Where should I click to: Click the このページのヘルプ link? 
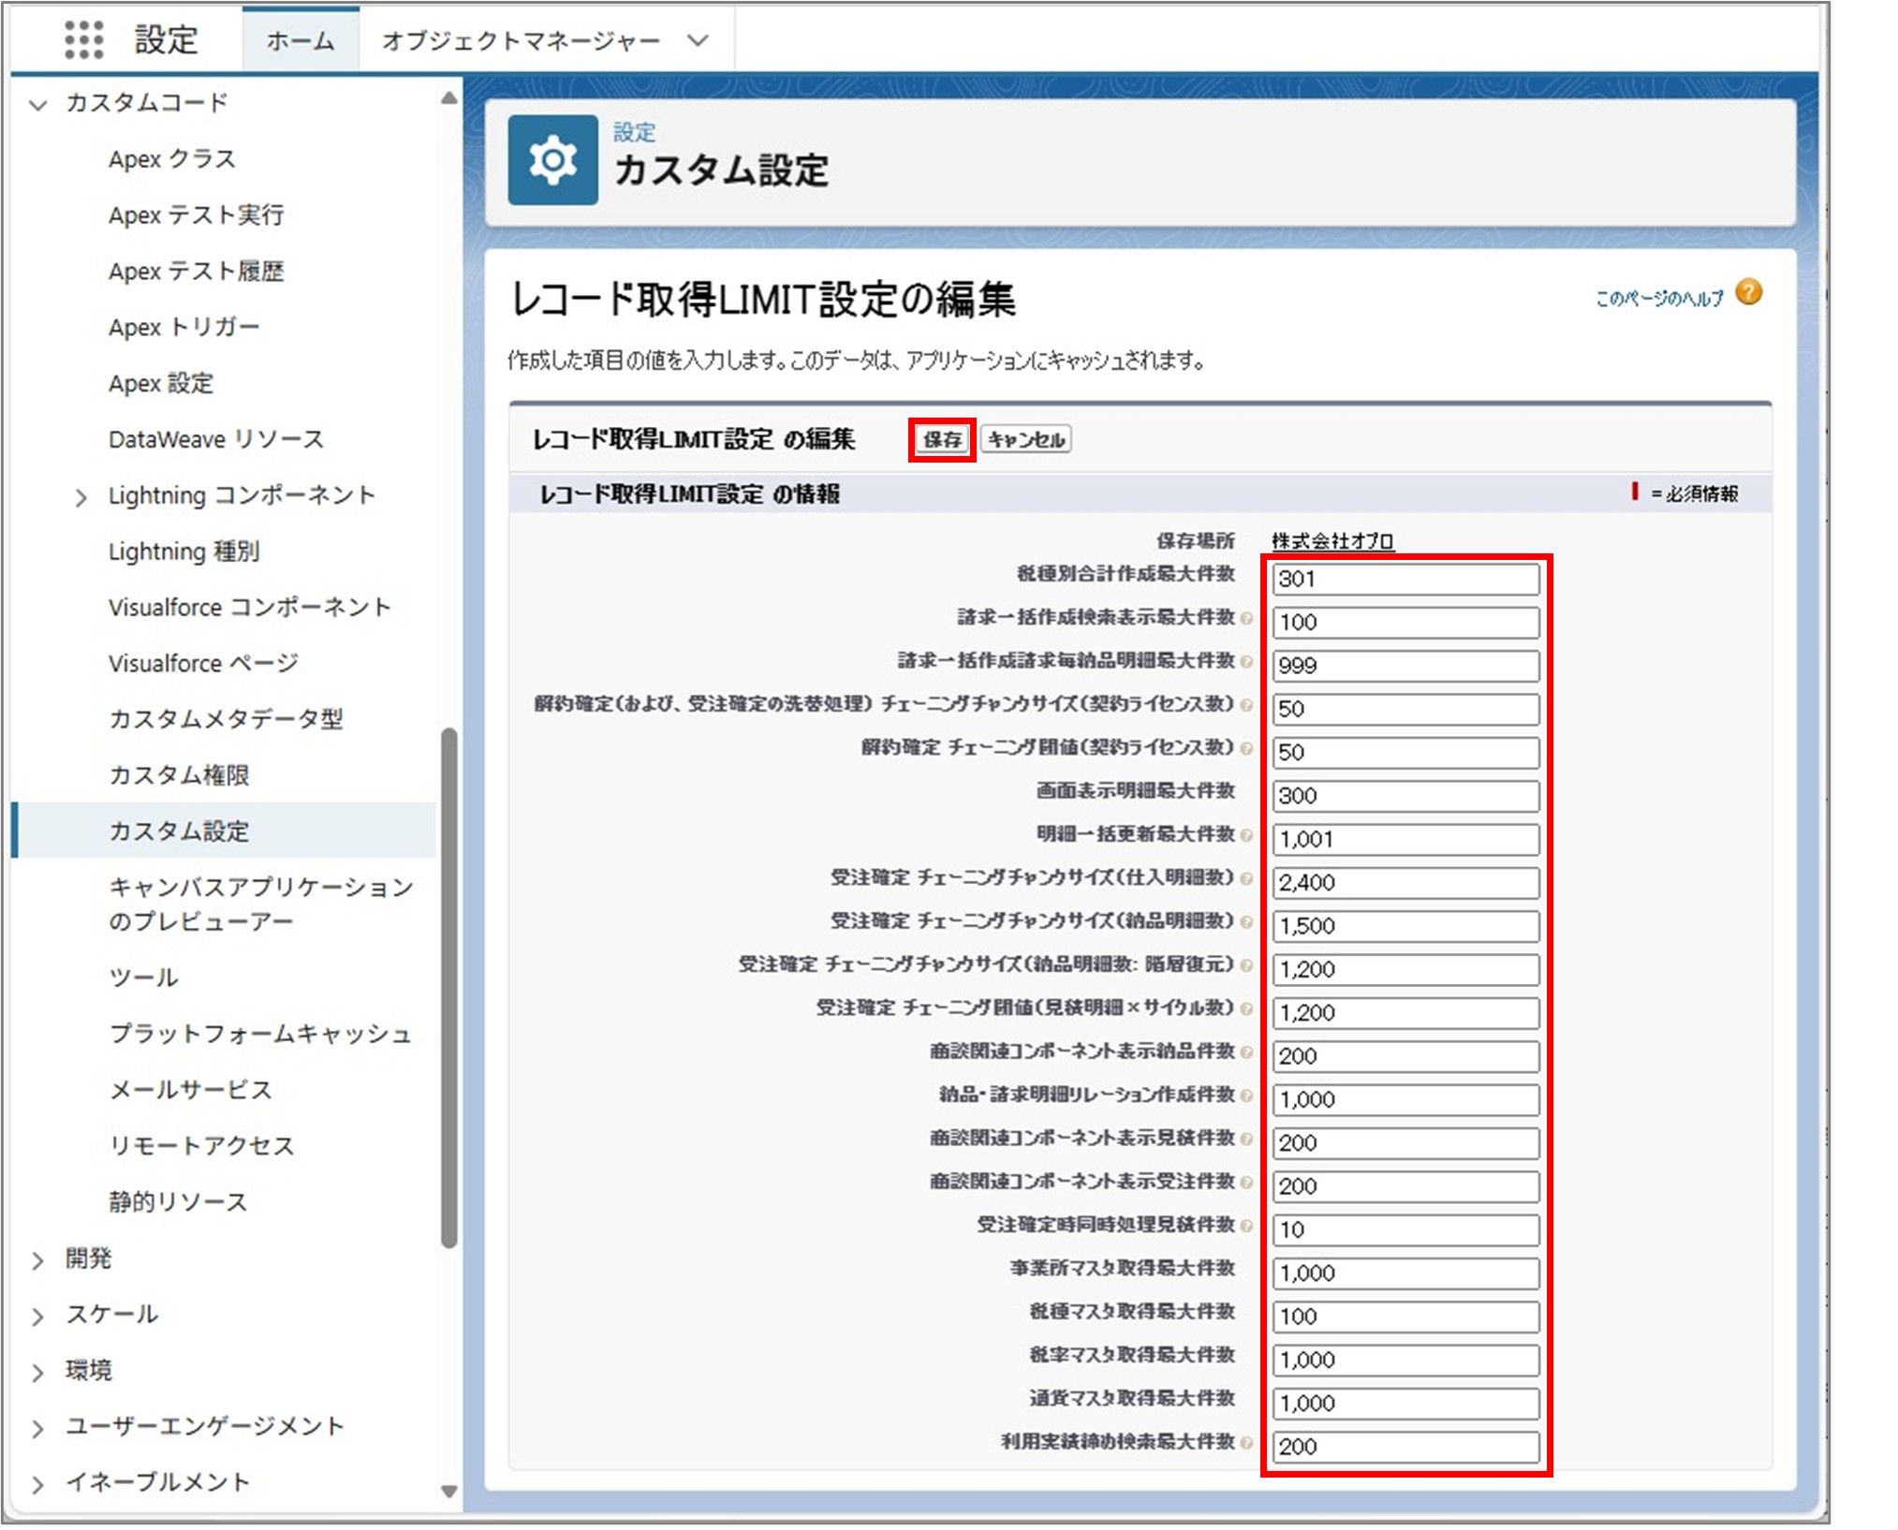(1657, 297)
